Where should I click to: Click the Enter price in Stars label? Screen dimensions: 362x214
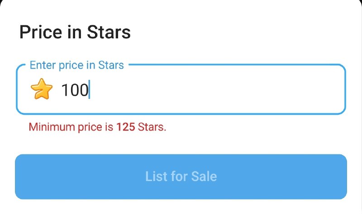[x=76, y=65]
